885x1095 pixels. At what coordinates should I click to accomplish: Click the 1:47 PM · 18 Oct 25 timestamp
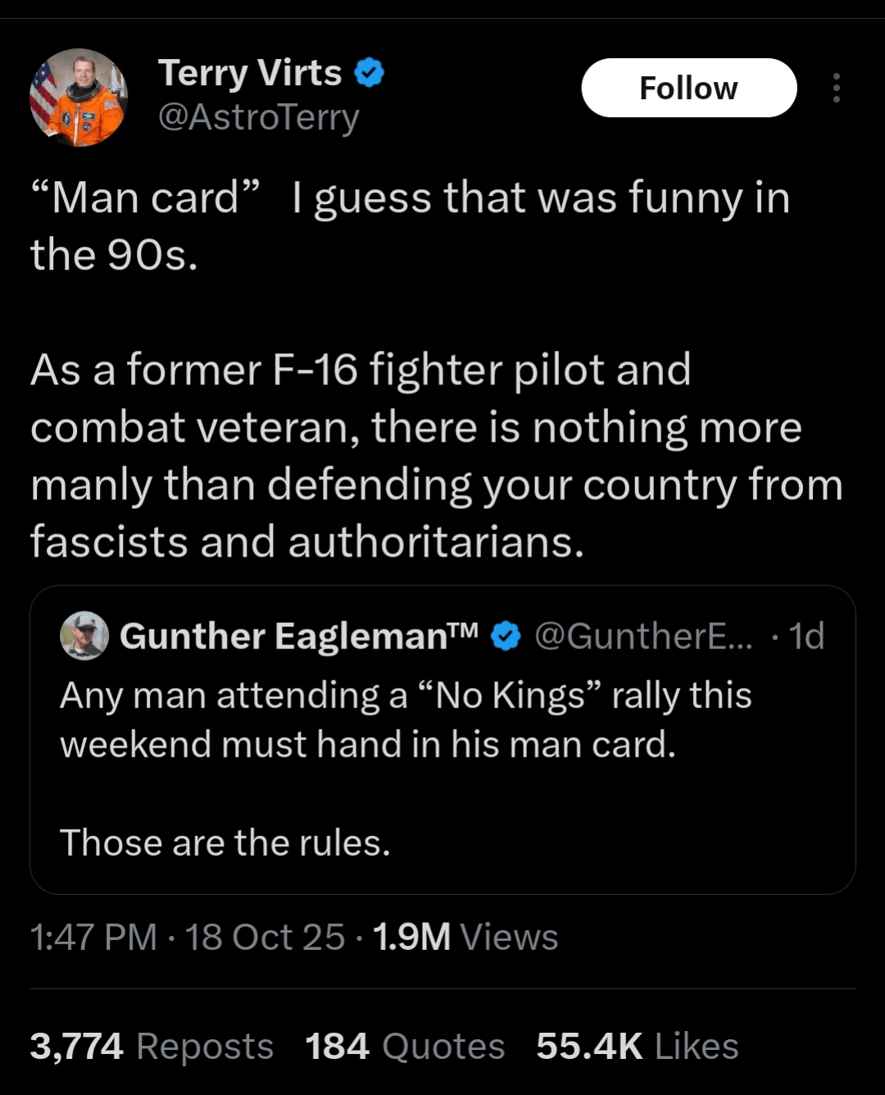tap(187, 937)
